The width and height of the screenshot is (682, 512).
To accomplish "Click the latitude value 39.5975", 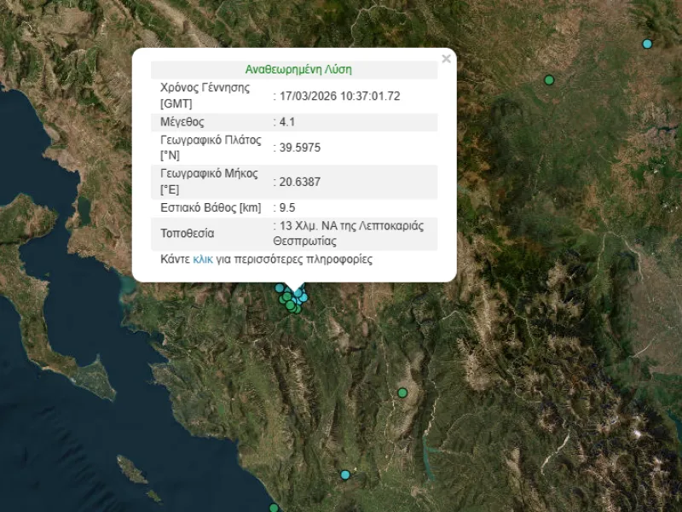I will click(x=299, y=148).
